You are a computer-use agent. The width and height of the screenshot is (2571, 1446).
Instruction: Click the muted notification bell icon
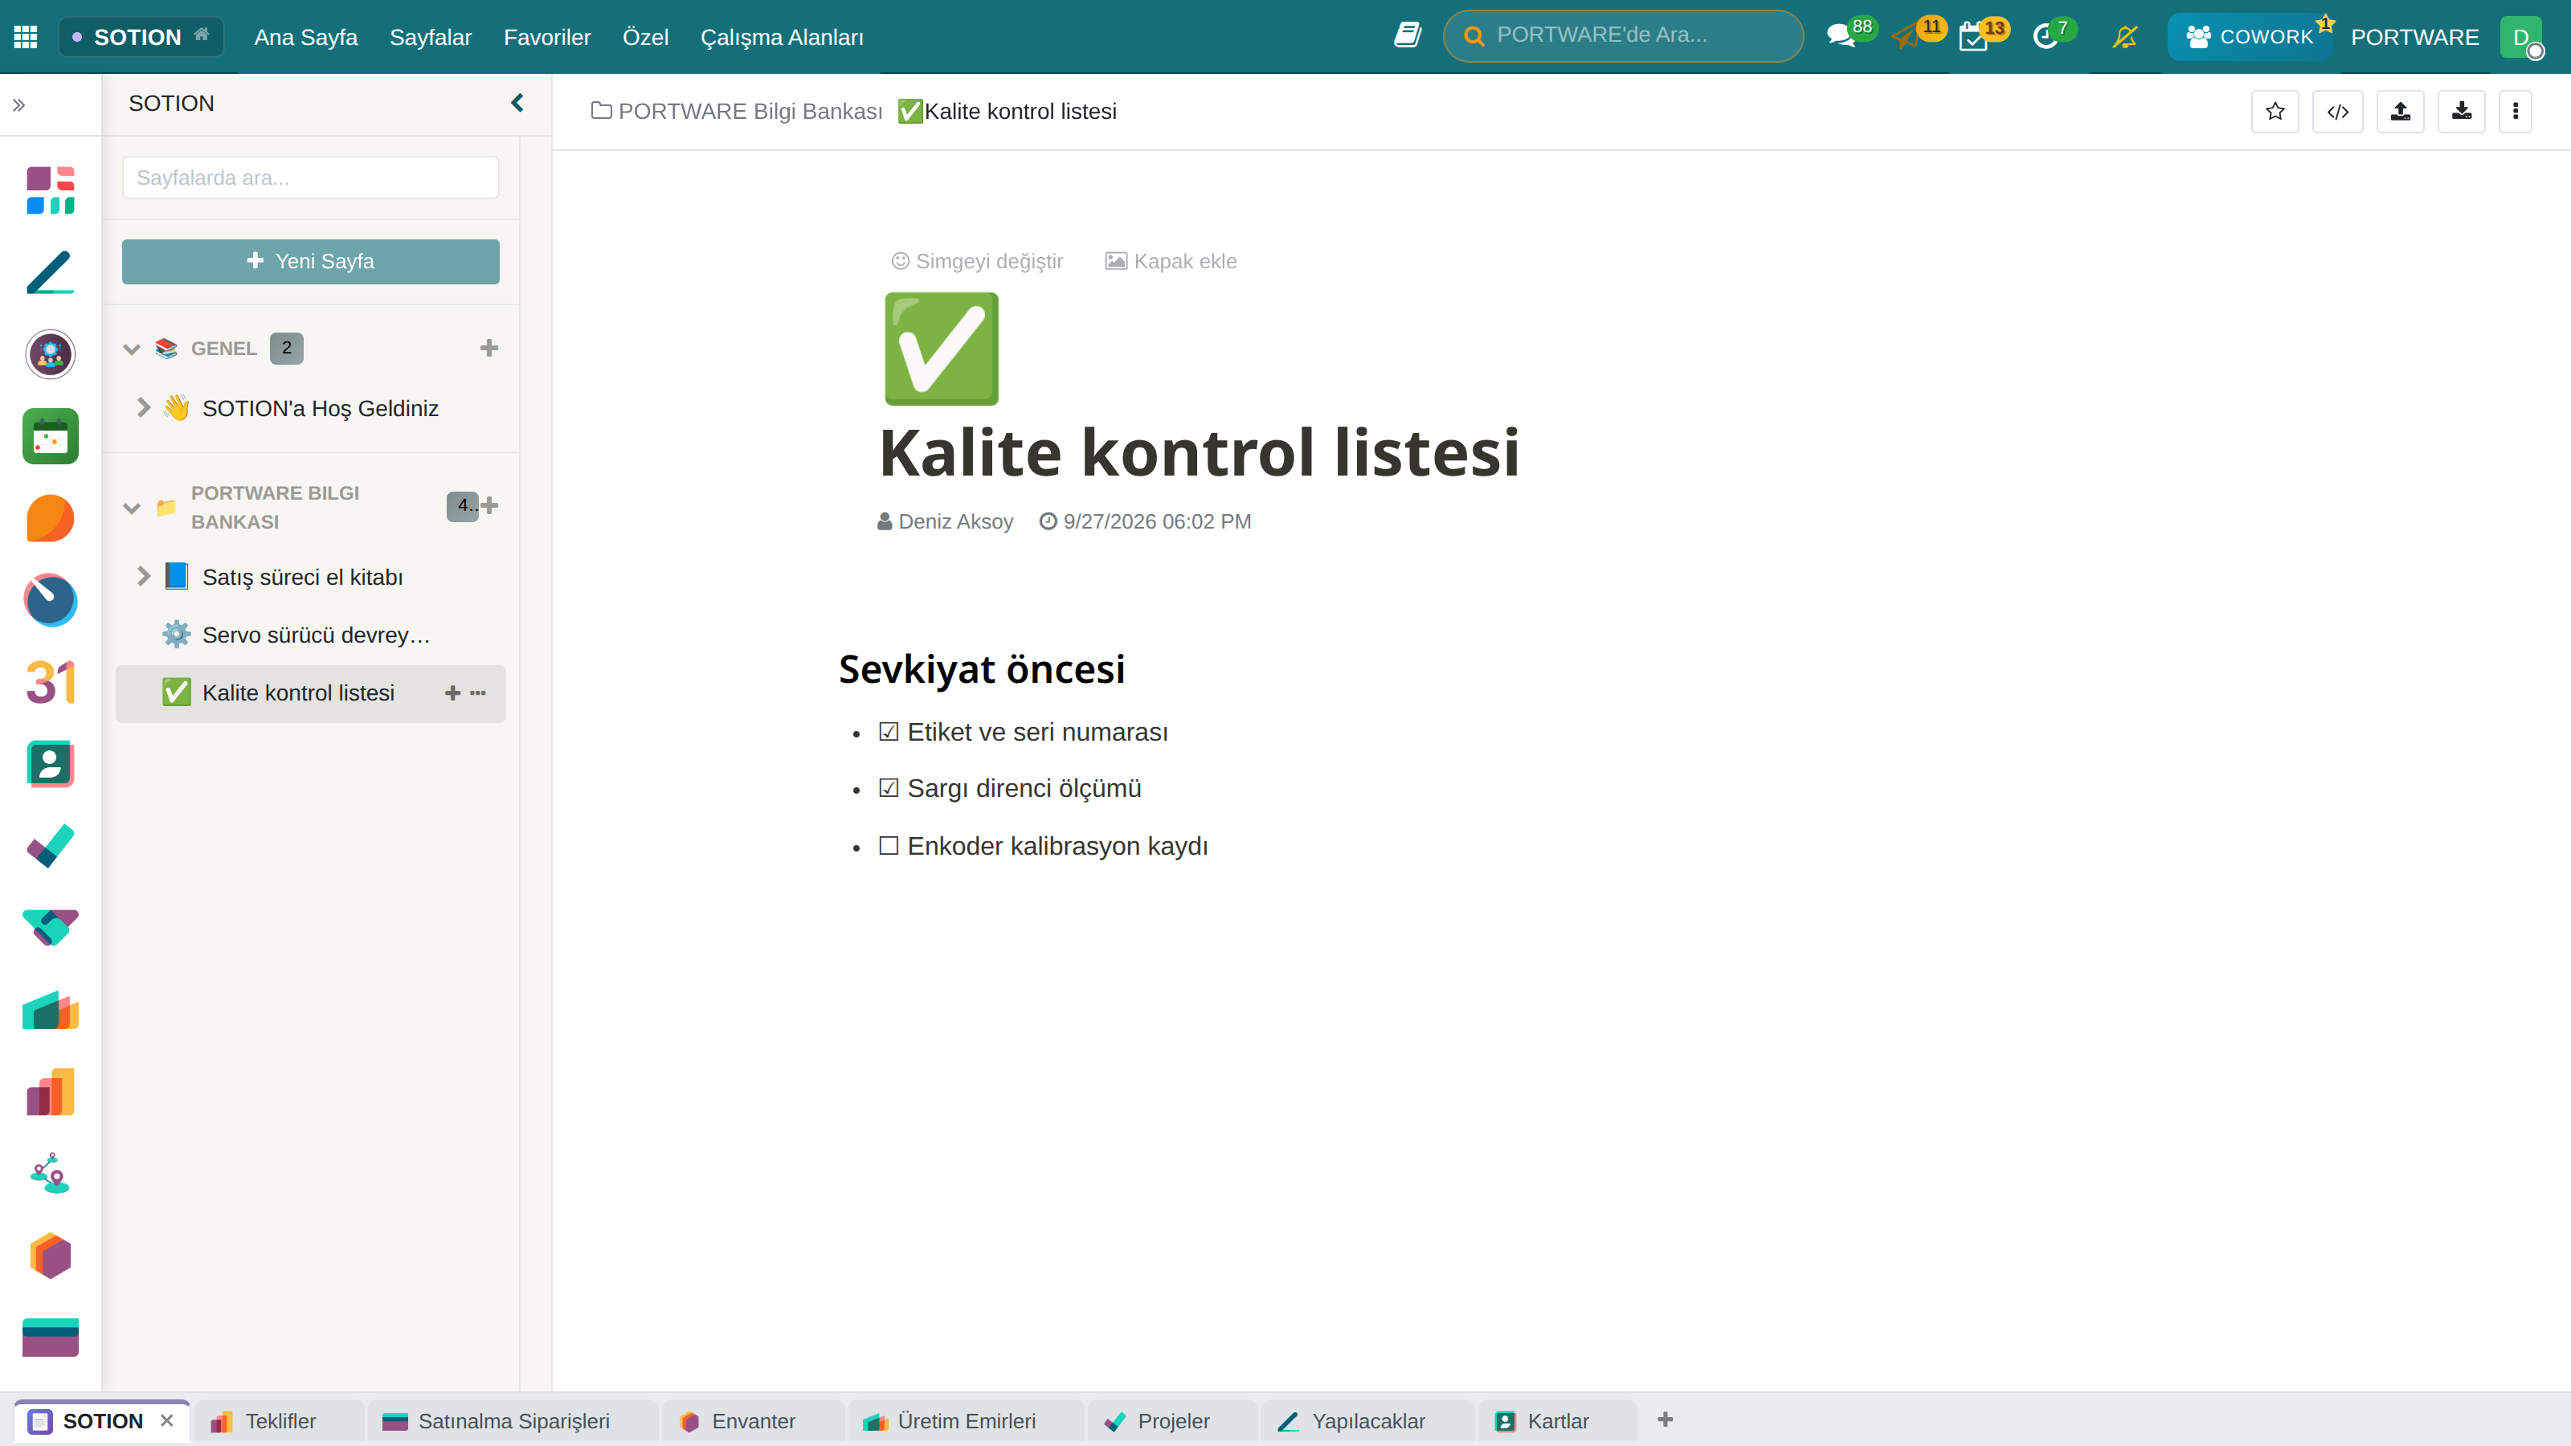[2125, 37]
